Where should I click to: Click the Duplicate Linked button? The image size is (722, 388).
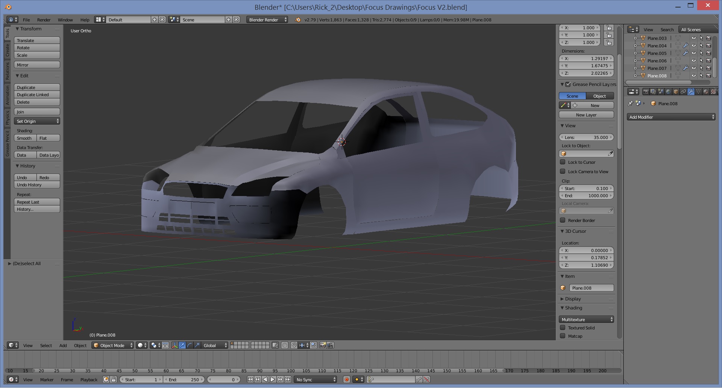pyautogui.click(x=37, y=95)
